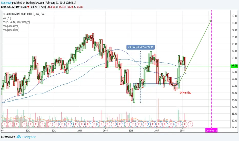Click the 2015 year label on time axis

click(105, 131)
